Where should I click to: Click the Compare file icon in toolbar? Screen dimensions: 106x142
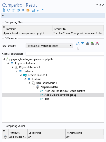[4, 10]
